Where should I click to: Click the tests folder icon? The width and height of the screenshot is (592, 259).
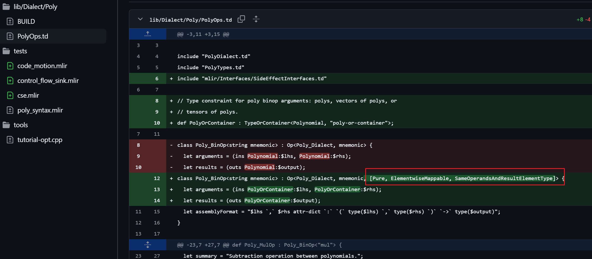pos(6,51)
